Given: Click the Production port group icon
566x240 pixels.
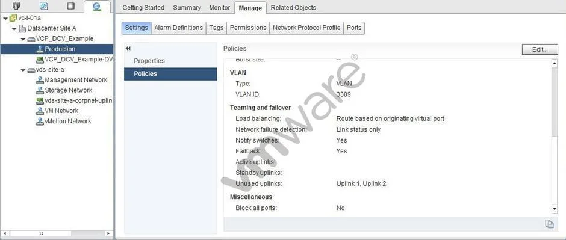Looking at the screenshot, I should click(40, 49).
